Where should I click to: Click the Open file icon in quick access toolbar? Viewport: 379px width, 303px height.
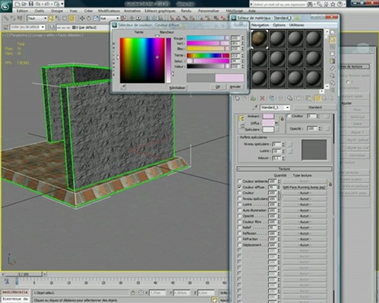coord(24,4)
